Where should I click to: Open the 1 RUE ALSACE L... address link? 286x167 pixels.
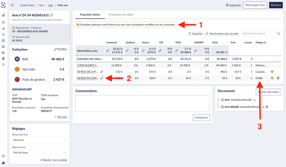pos(88,65)
